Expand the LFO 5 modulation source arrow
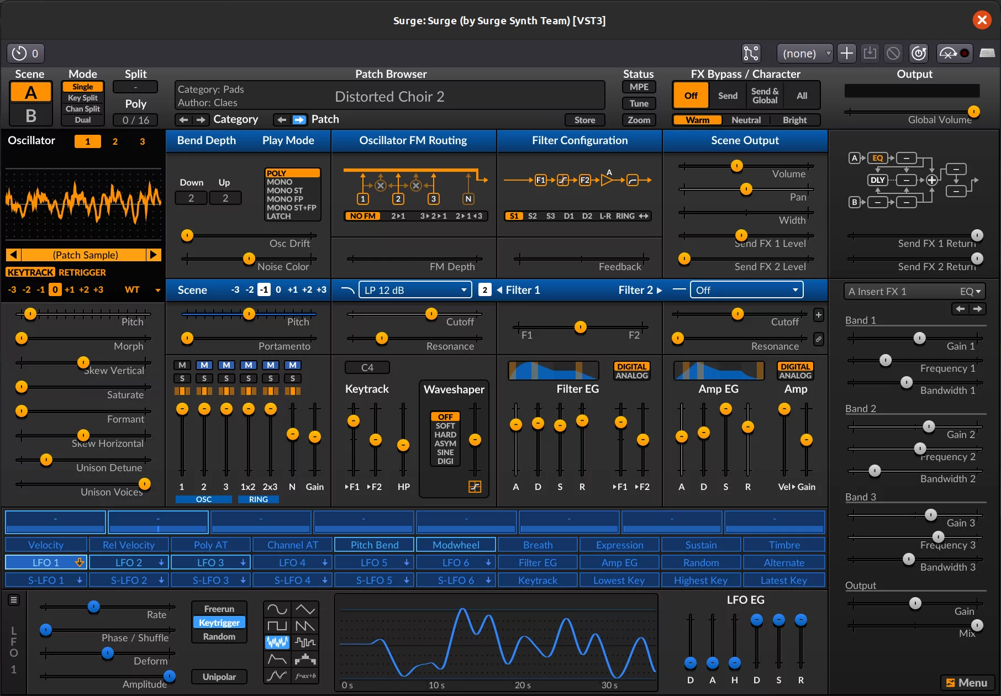1001x696 pixels. [x=407, y=562]
